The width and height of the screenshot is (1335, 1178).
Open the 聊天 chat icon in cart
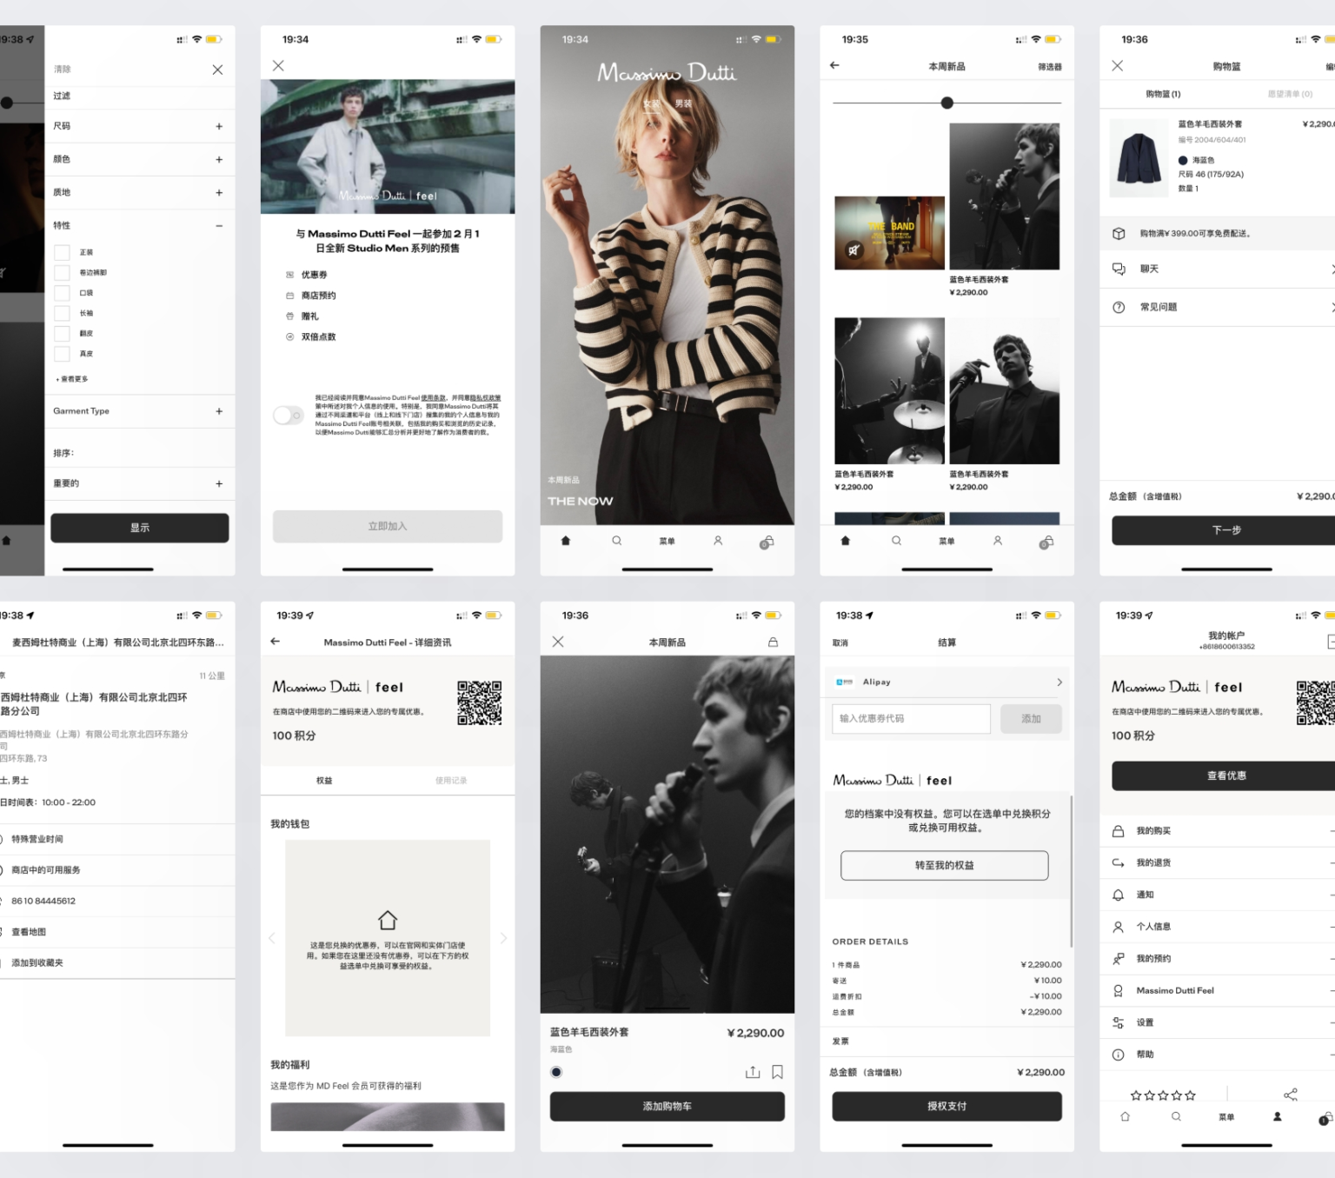1119,269
